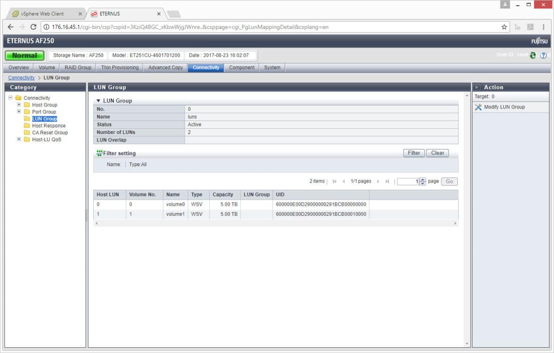Expand the Host Group tree node
Viewport: 554px width, 353px height.
(19, 105)
